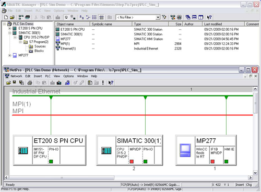The width and height of the screenshot is (261, 192).
Task: Click NetPro horizontal scrollbar thumb
Action: [x=62, y=177]
